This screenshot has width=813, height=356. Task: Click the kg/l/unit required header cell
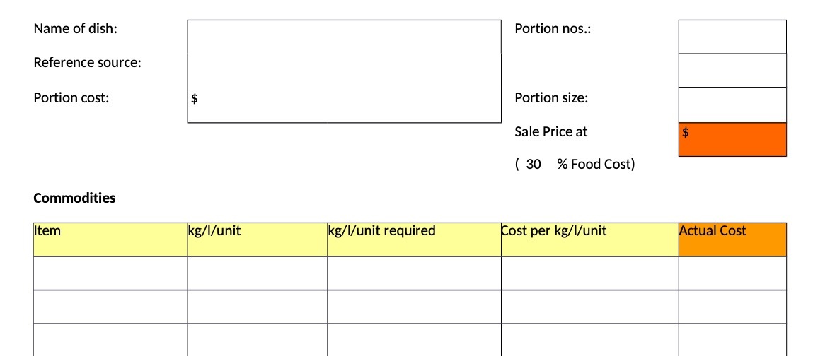414,239
